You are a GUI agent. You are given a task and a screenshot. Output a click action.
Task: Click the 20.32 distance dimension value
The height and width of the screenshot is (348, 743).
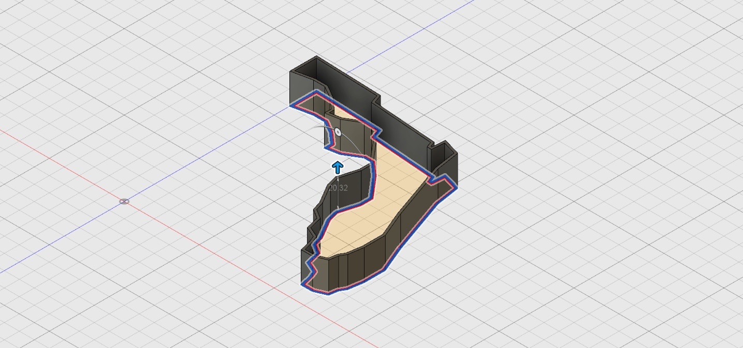pyautogui.click(x=338, y=188)
